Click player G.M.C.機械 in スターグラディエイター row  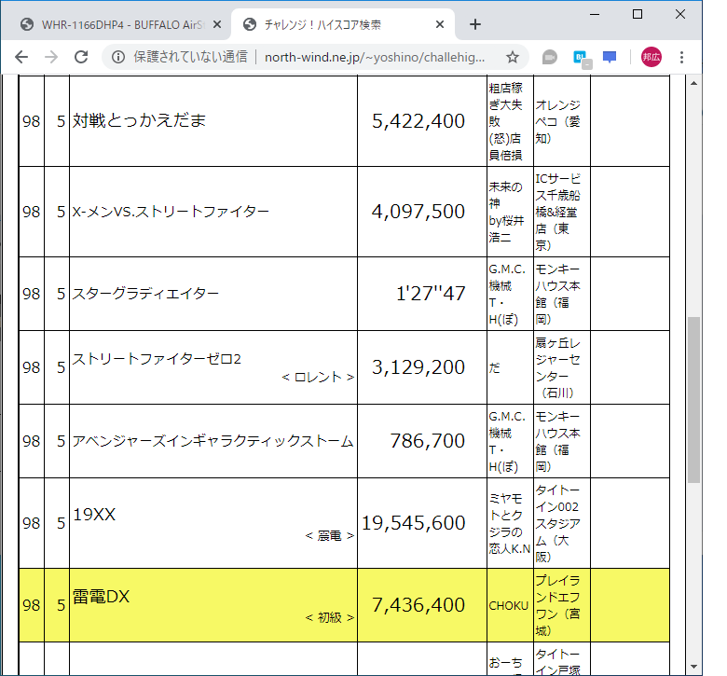(507, 294)
